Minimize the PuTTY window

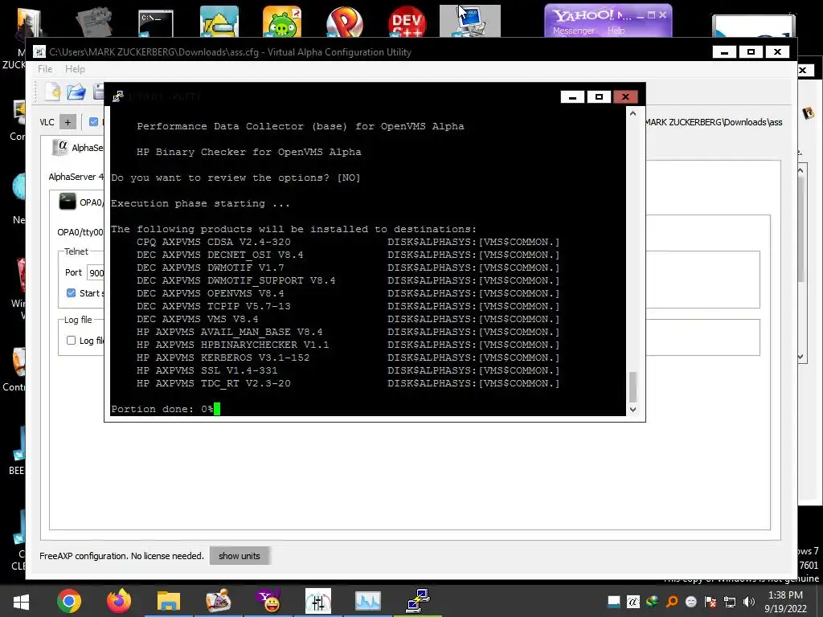(572, 96)
